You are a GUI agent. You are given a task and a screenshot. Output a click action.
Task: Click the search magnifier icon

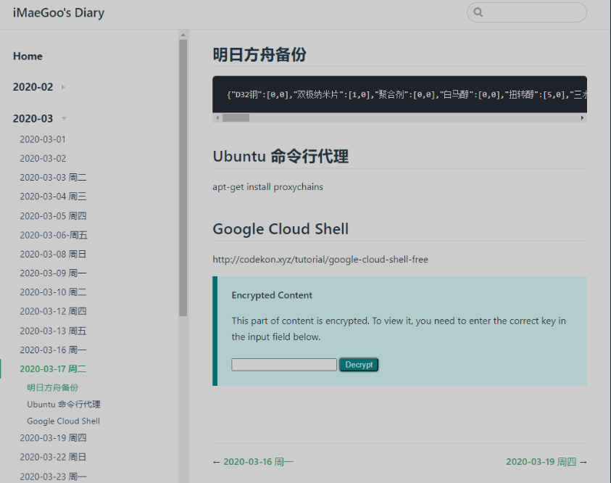pyautogui.click(x=478, y=12)
